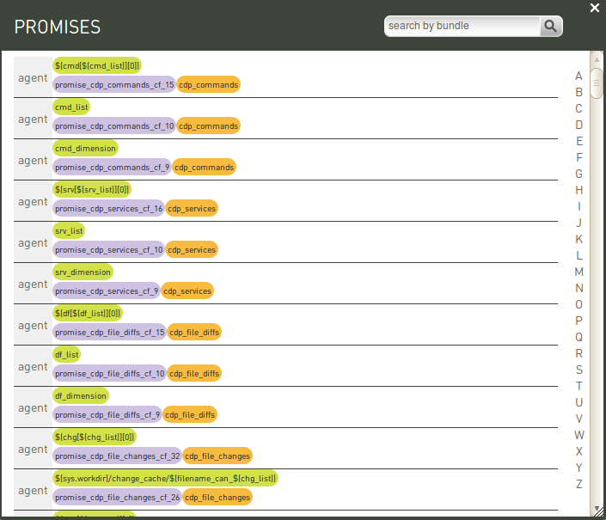606x520 pixels.
Task: Jump to letter M in index
Action: click(x=578, y=272)
